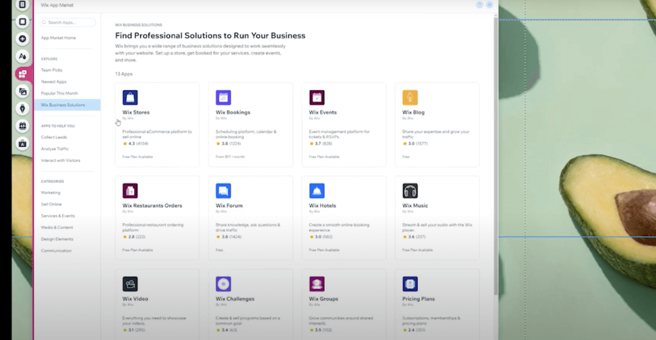The width and height of the screenshot is (656, 340).
Task: Close the Wix App Market panel
Action: point(489,5)
